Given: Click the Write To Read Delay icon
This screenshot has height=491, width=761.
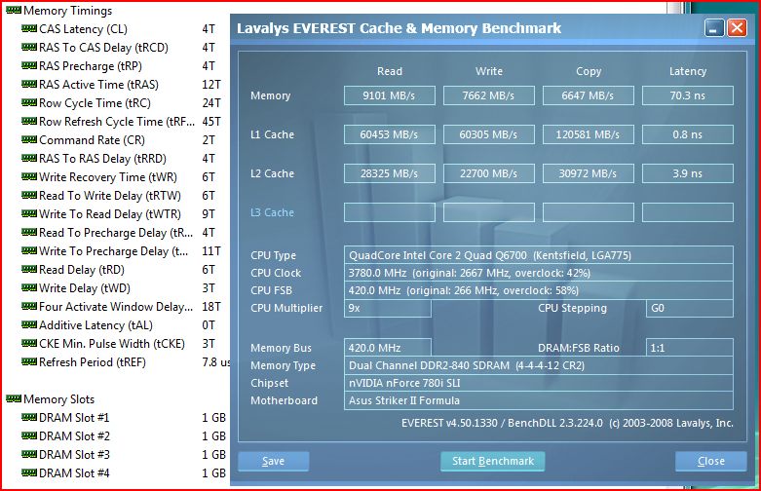Looking at the screenshot, I should point(29,213).
